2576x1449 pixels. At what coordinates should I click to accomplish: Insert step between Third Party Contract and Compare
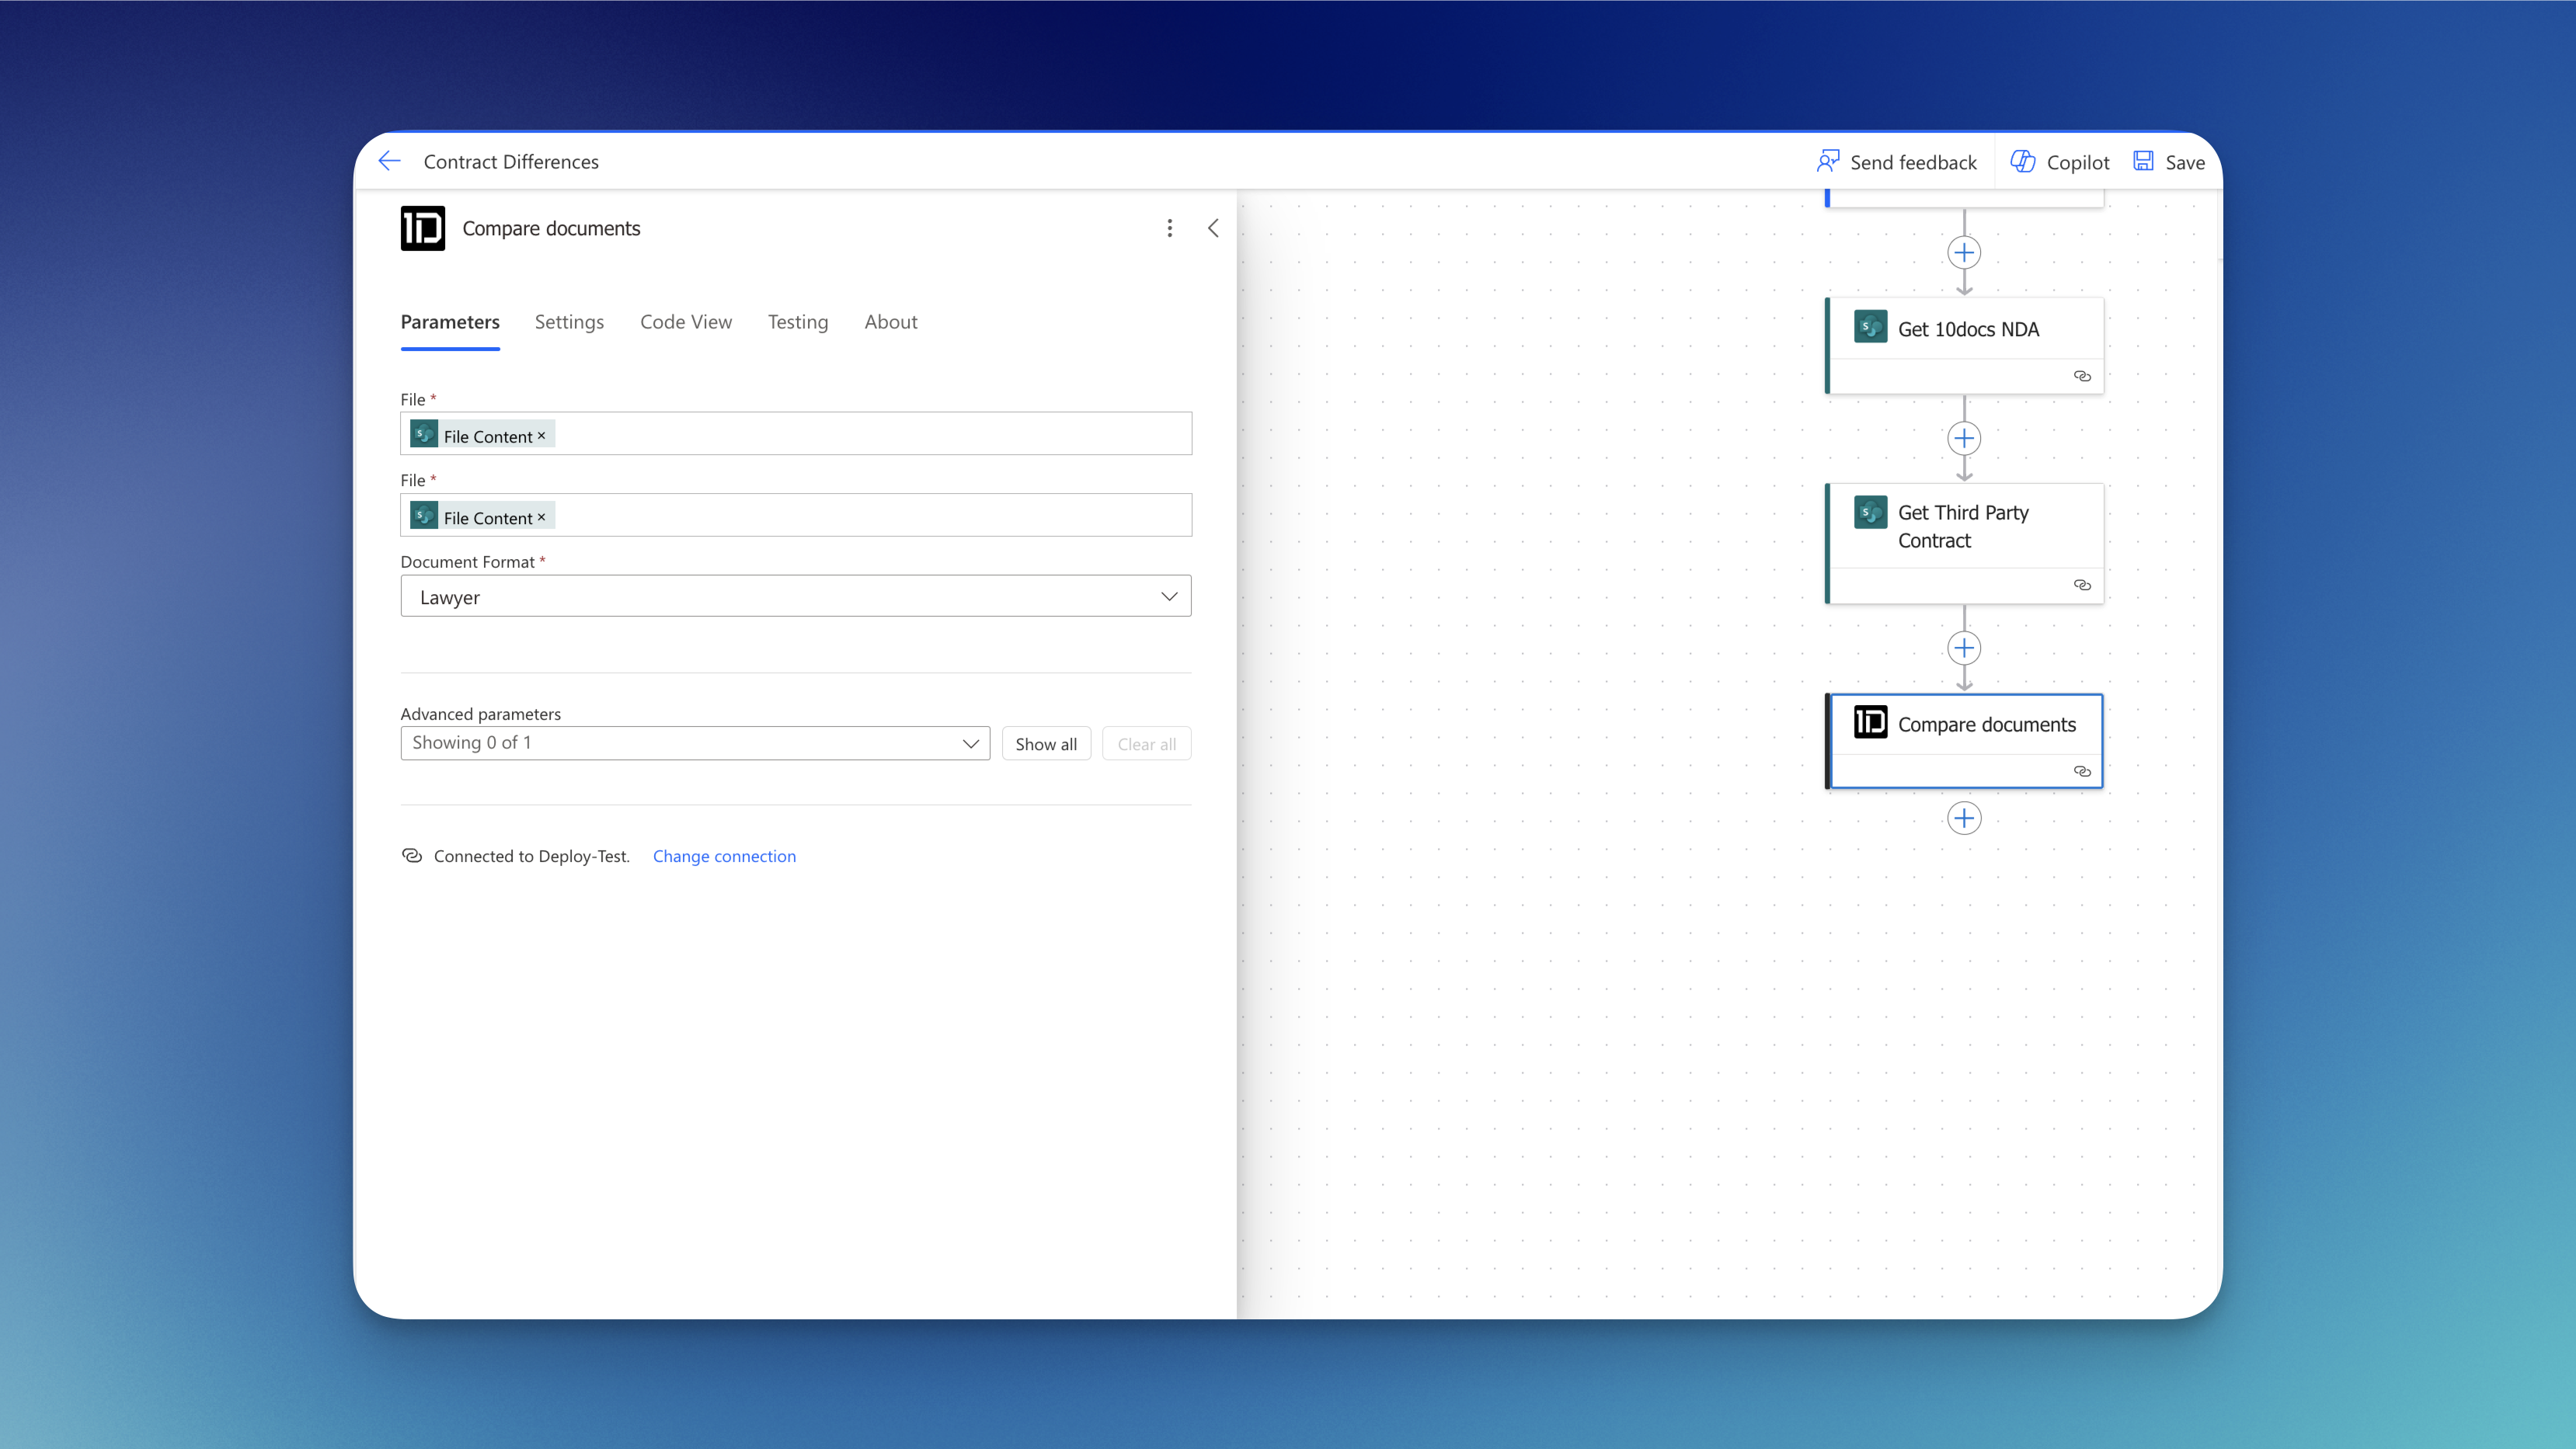tap(1964, 648)
